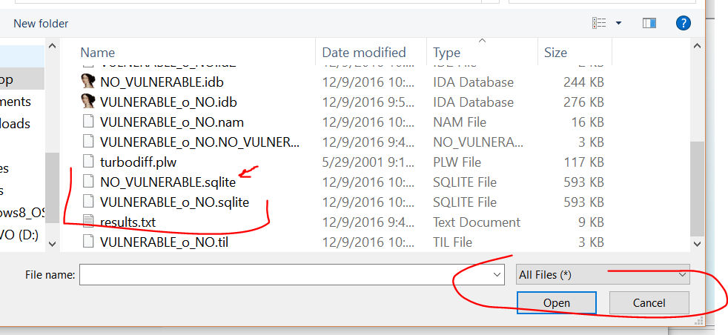
Task: Sort files by the Name column
Action: click(x=98, y=53)
